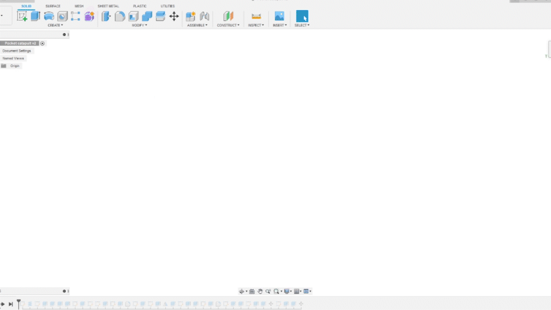Screen dimensions: 551x310
Task: Select the Offset Face tool
Action: (160, 16)
